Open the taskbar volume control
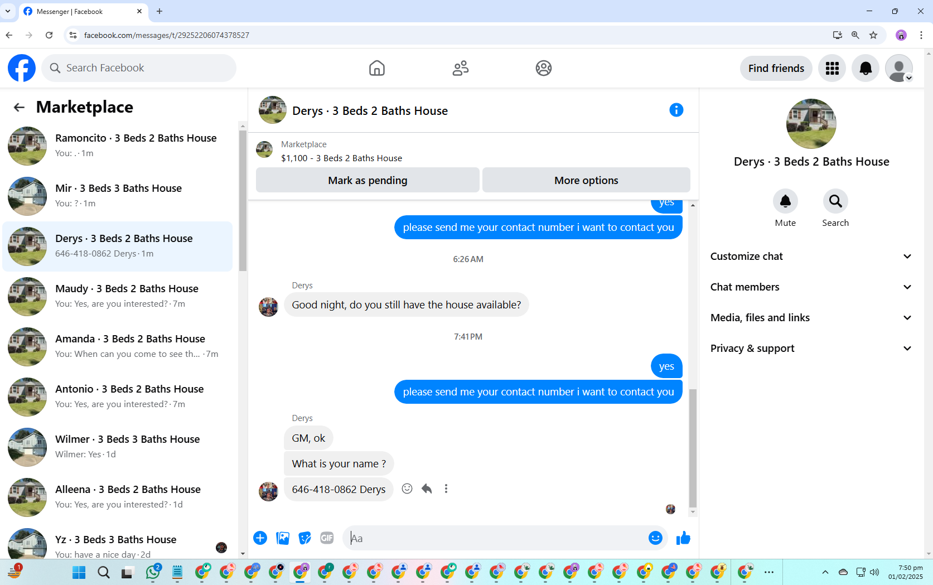 coord(874,572)
